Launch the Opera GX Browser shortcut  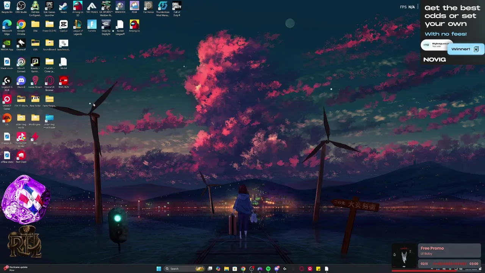[49, 84]
